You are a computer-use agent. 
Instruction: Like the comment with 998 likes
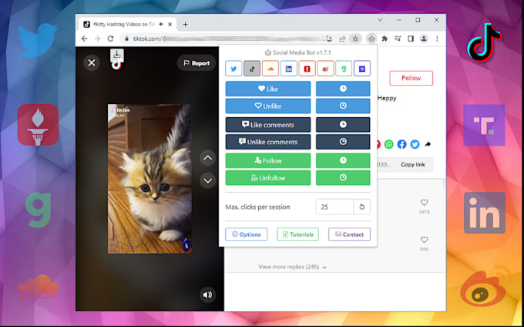tap(424, 240)
